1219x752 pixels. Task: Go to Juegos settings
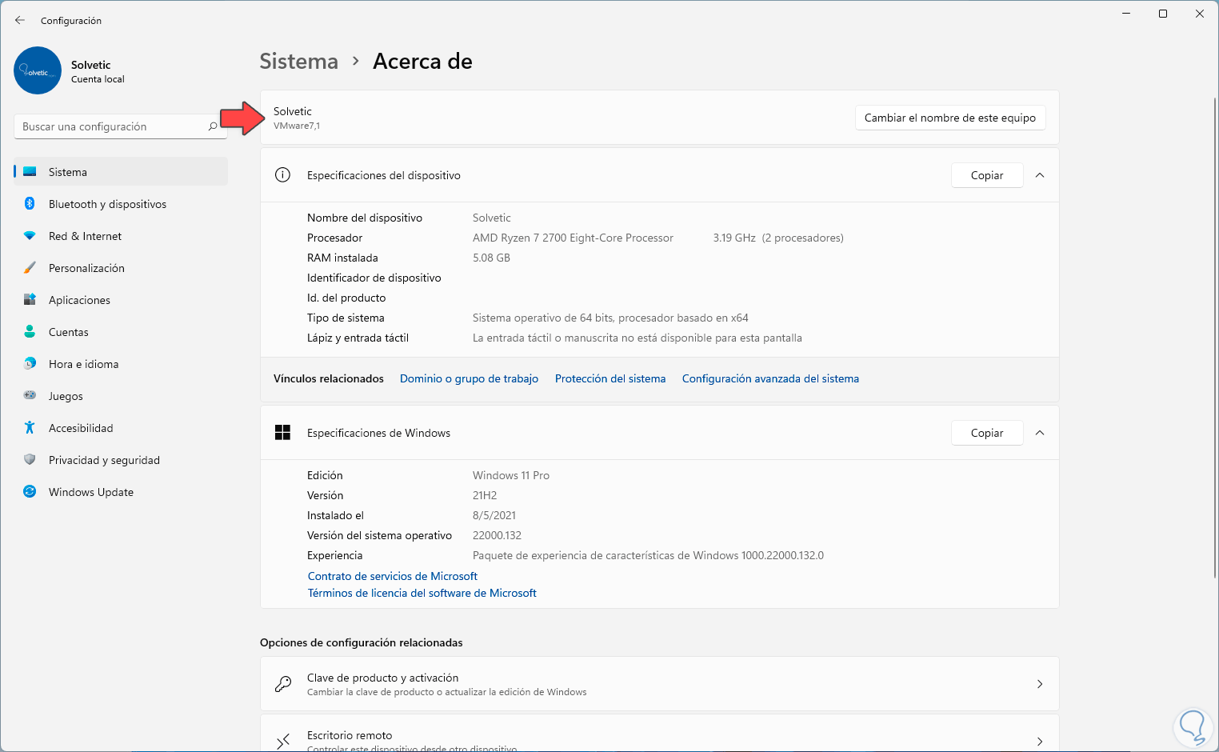[x=66, y=396]
